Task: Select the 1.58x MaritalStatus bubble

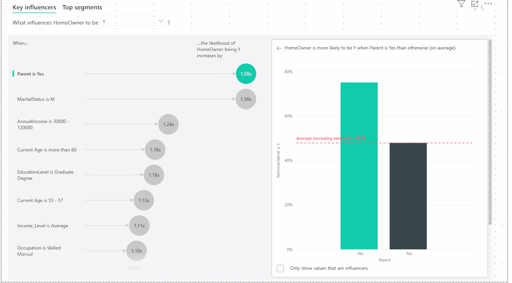Action: coord(246,99)
